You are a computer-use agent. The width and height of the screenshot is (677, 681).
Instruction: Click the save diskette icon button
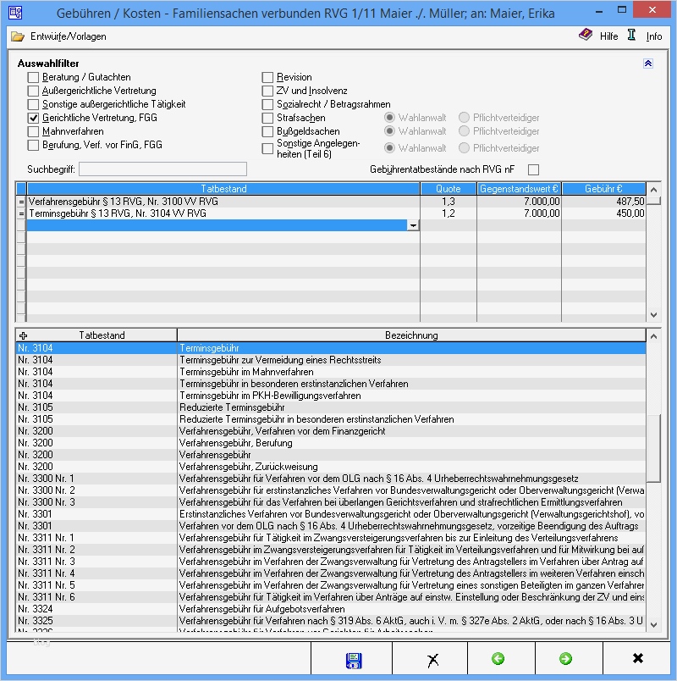[353, 660]
